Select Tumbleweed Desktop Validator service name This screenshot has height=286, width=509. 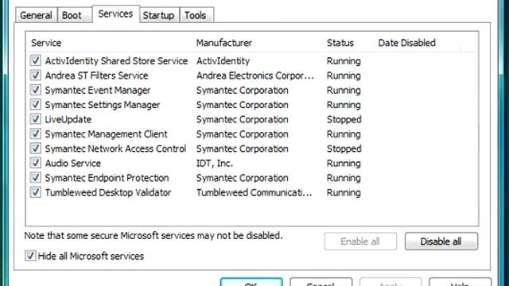pos(108,192)
